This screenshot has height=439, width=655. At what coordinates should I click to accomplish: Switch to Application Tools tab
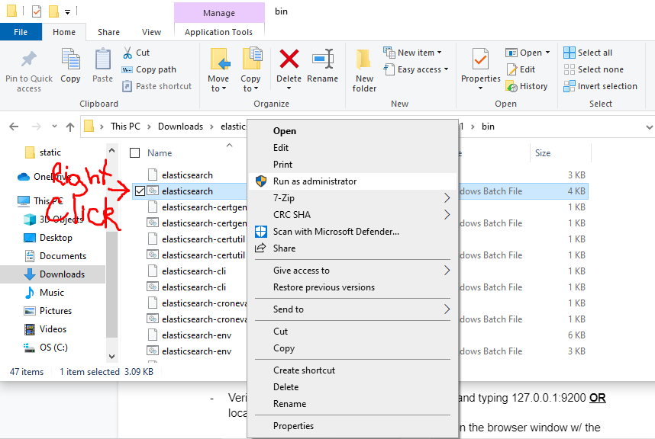click(218, 32)
